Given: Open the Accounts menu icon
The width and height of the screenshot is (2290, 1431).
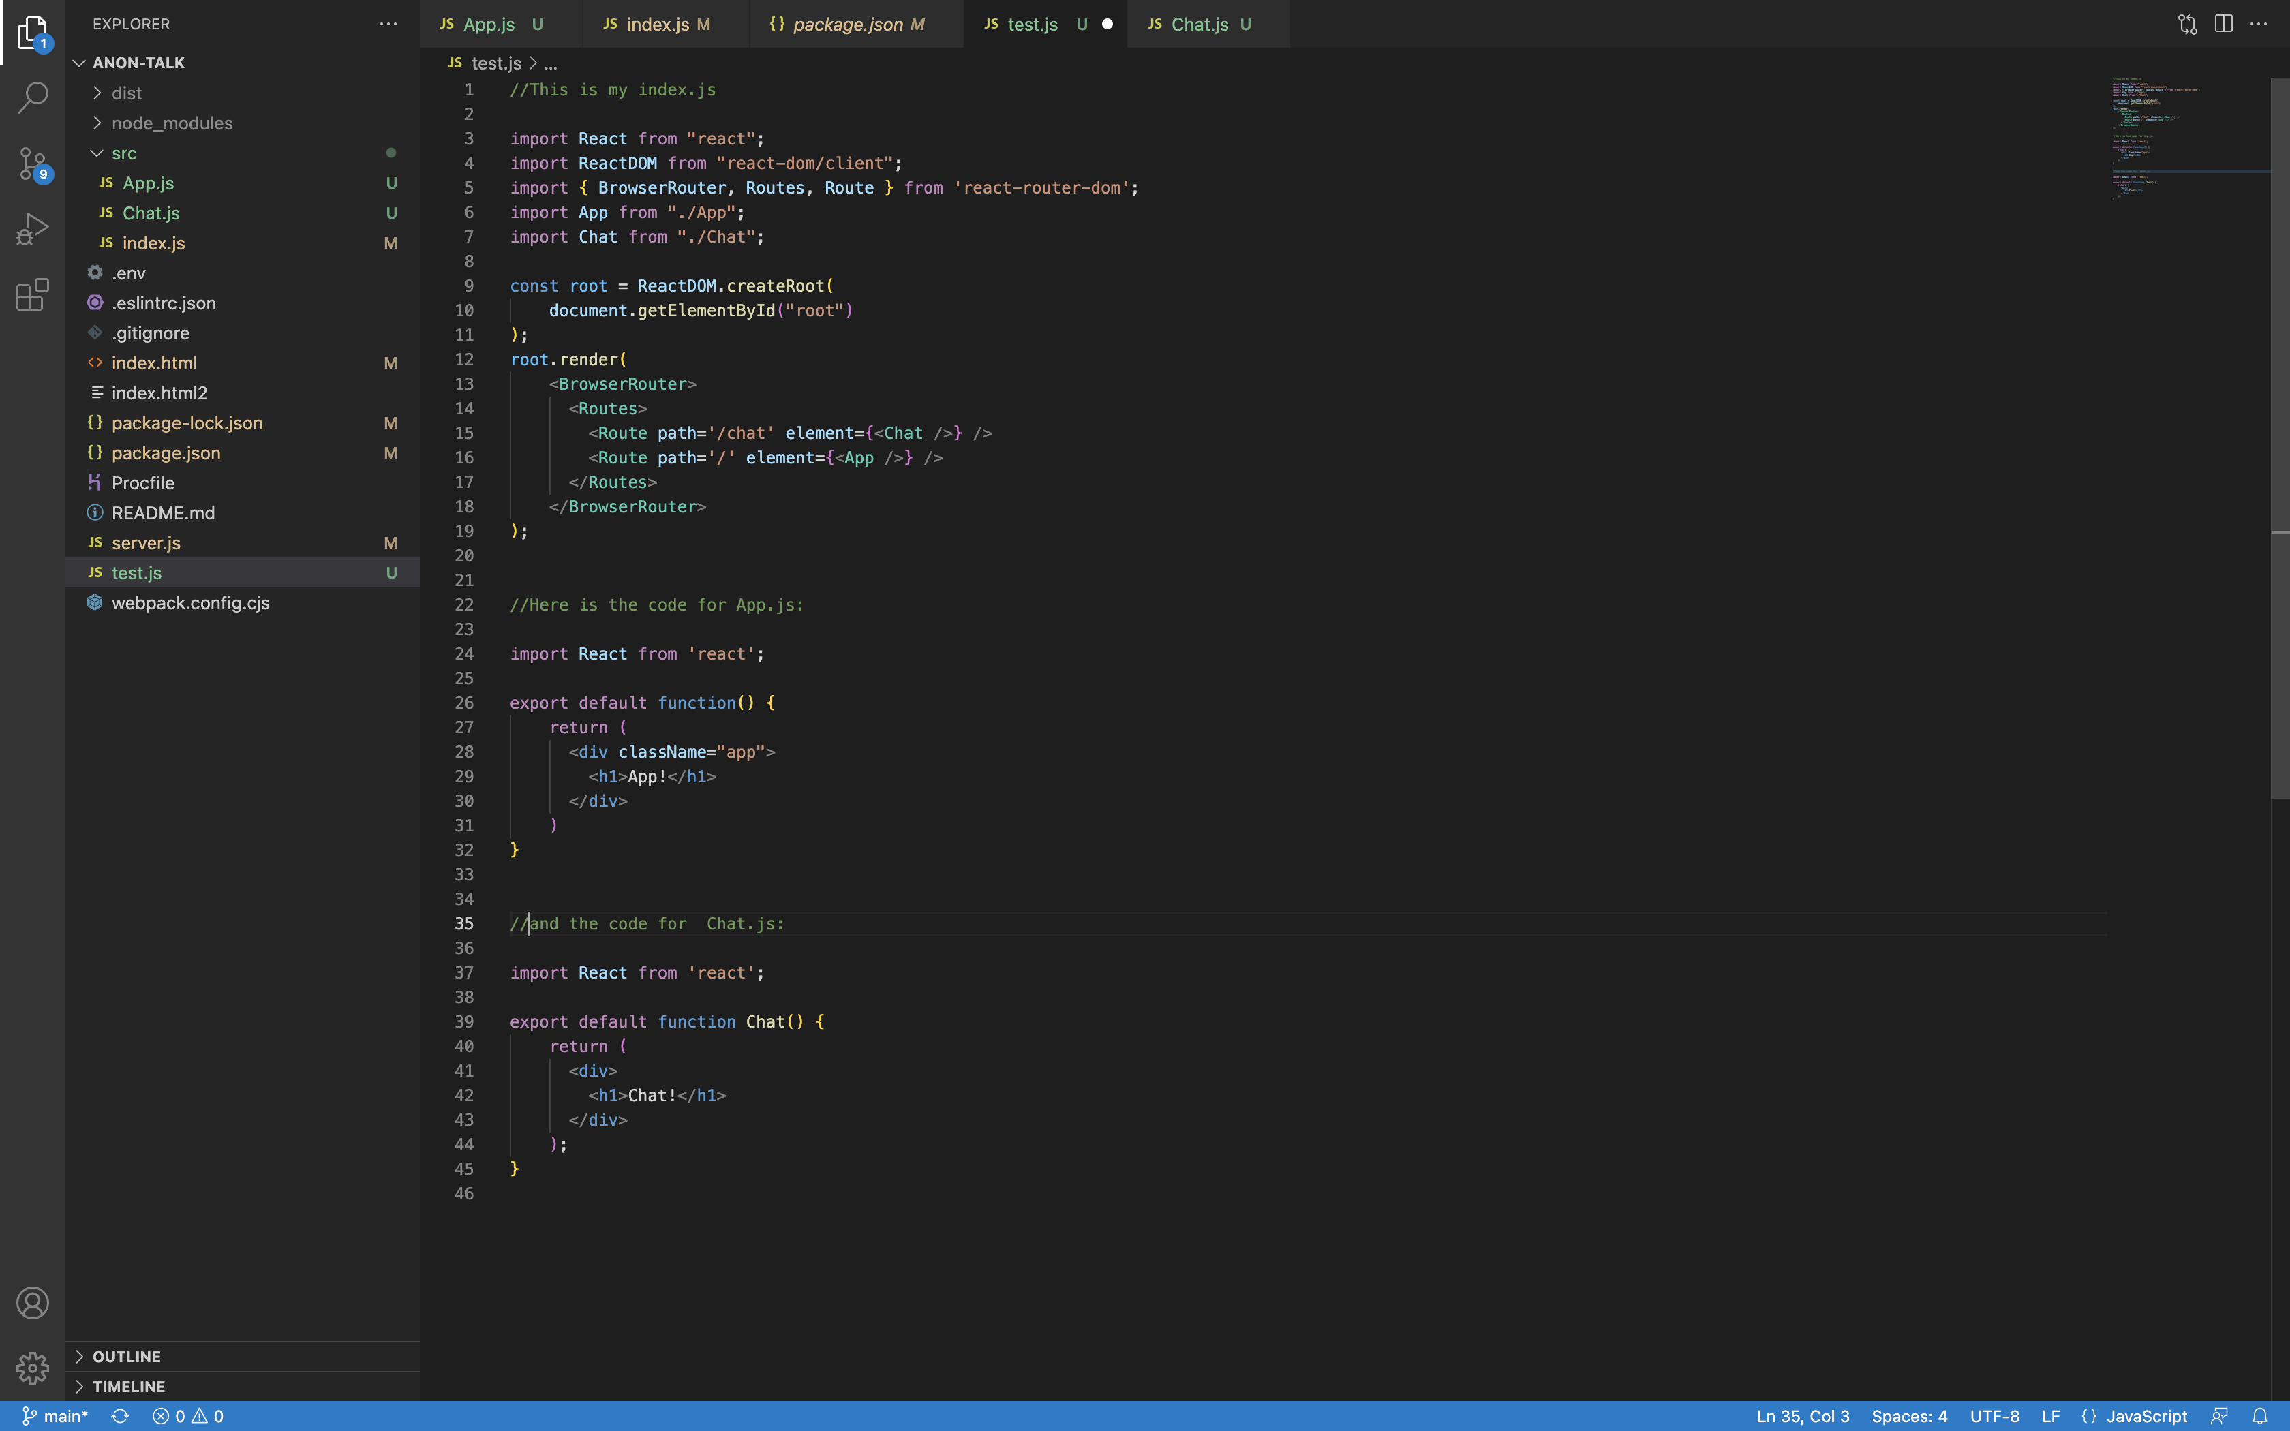Looking at the screenshot, I should point(32,1303).
